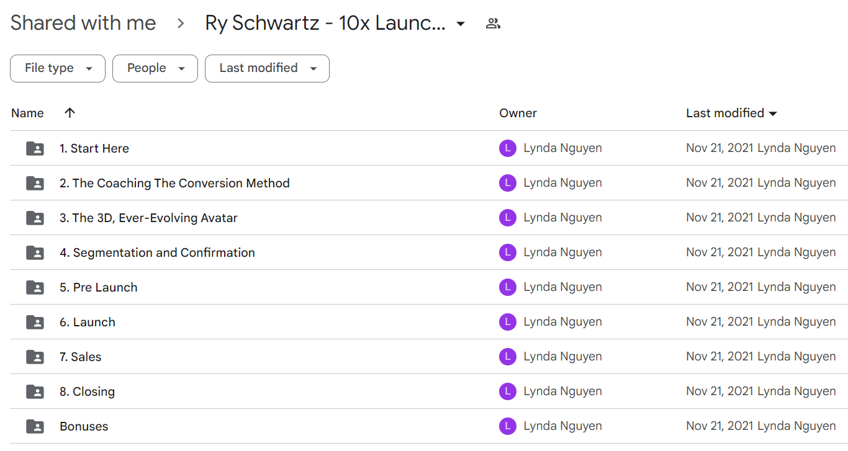Select the shared folder icon for 8. Closing
This screenshot has width=848, height=451.
tap(35, 391)
